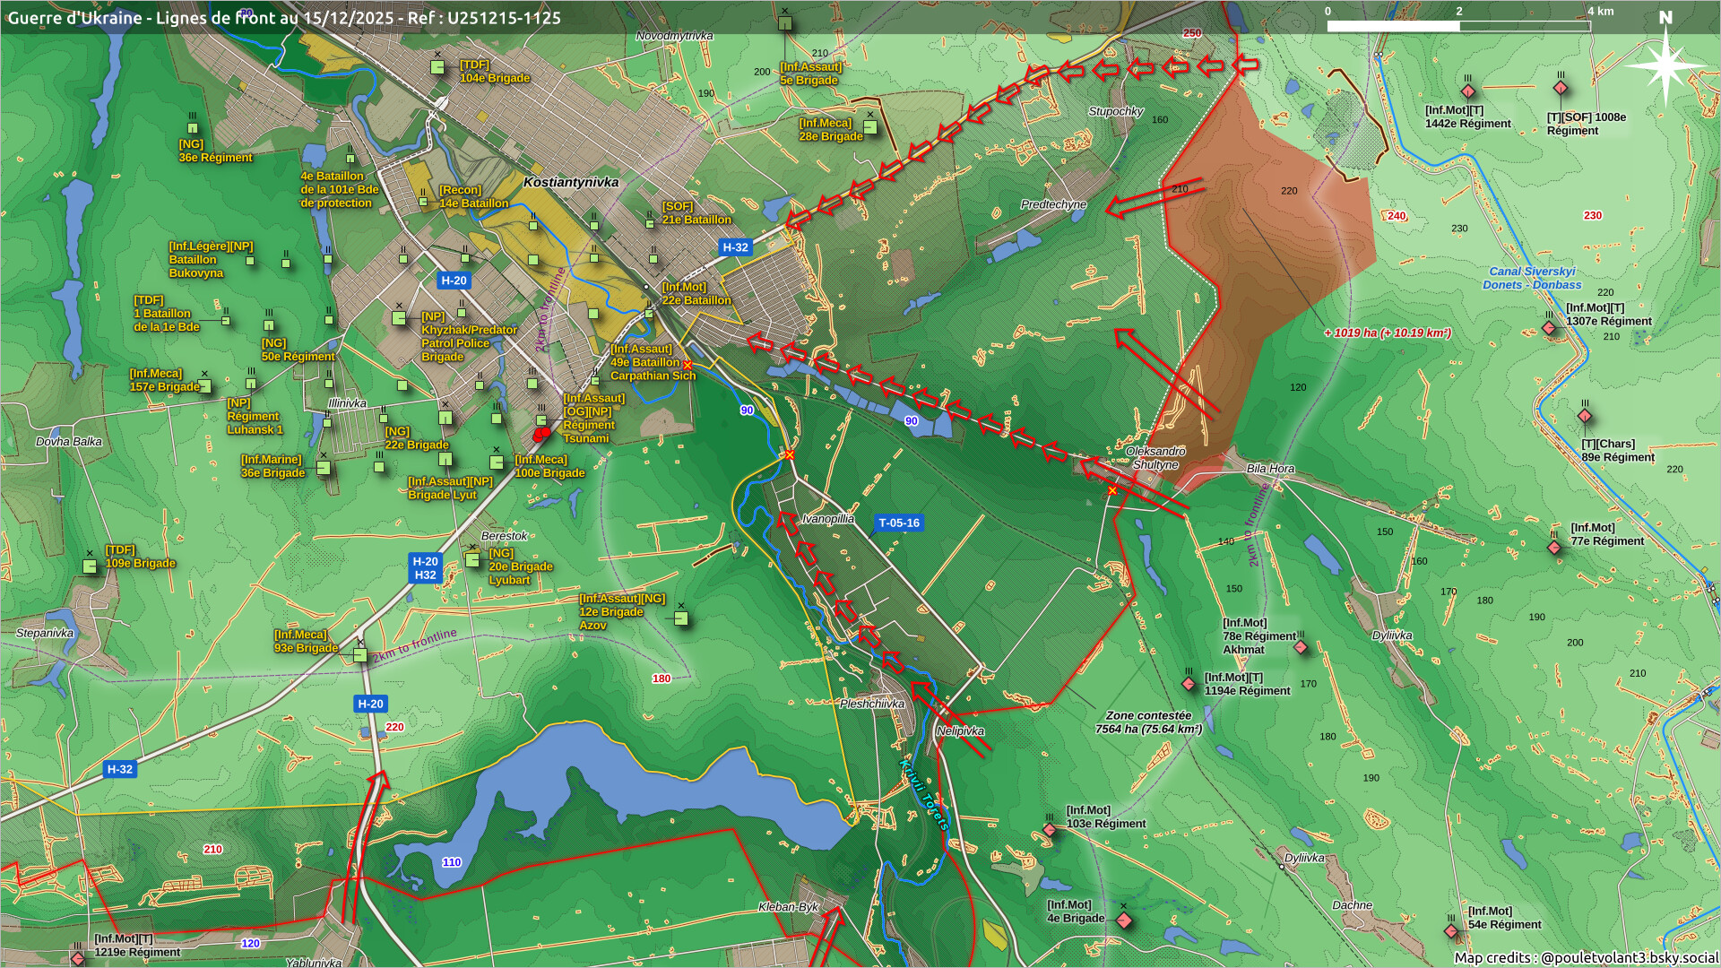Image resolution: width=1721 pixels, height=968 pixels.
Task: Select the 77e Régiment red diamond marker
Action: coord(1554,547)
